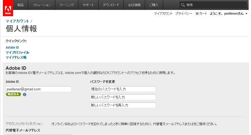Viewport: 251px width, 135px height.
Task: Open the 製品 menu
Action: [20, 5]
